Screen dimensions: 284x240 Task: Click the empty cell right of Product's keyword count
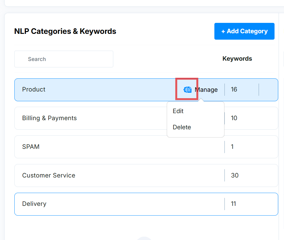tap(268, 90)
